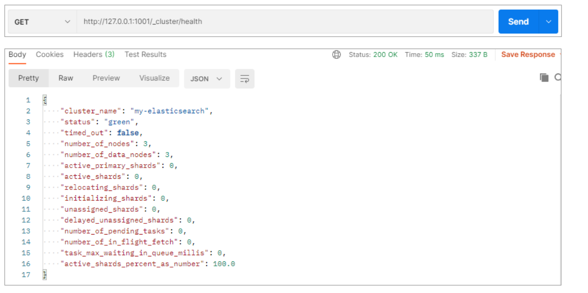588x293 pixels.
Task: Open the Headers (3) tab
Action: click(94, 54)
